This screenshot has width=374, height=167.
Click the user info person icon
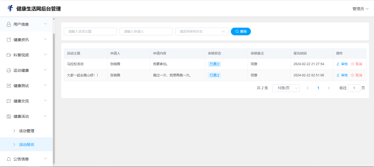click(x=9, y=24)
